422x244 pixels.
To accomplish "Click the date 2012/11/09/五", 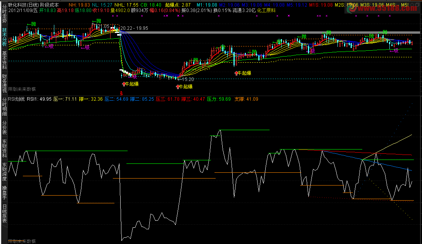I will [x=23, y=10].
